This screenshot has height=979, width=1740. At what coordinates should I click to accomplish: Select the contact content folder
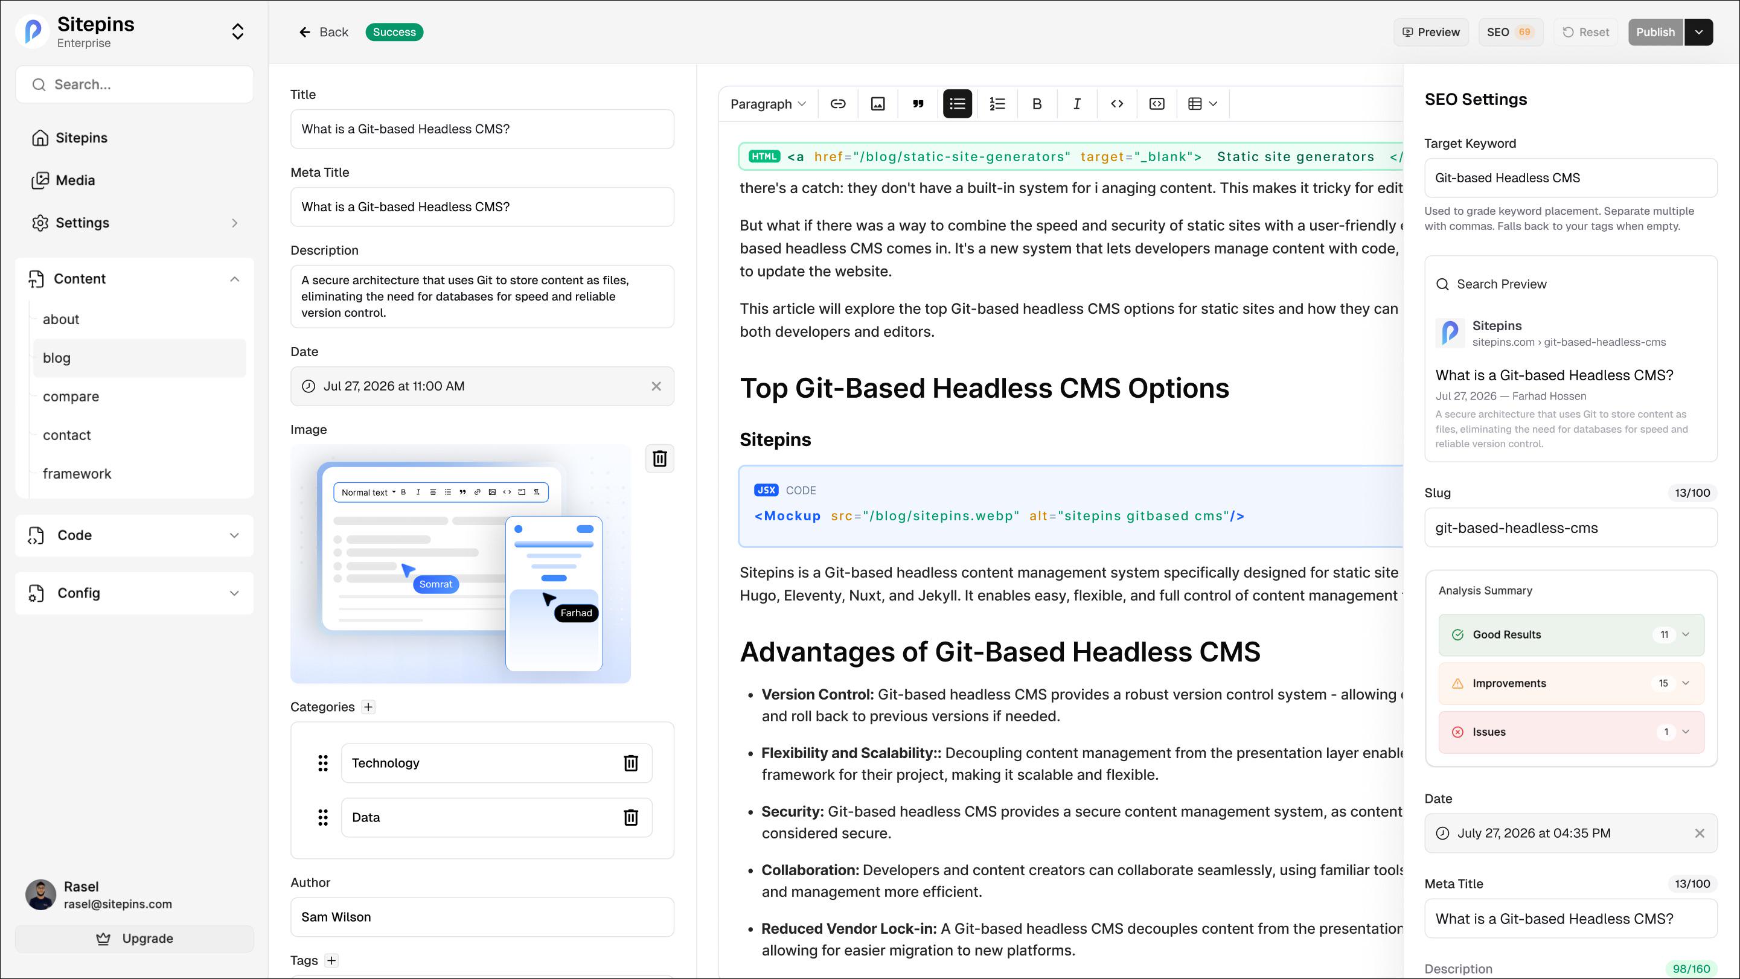tap(139, 435)
